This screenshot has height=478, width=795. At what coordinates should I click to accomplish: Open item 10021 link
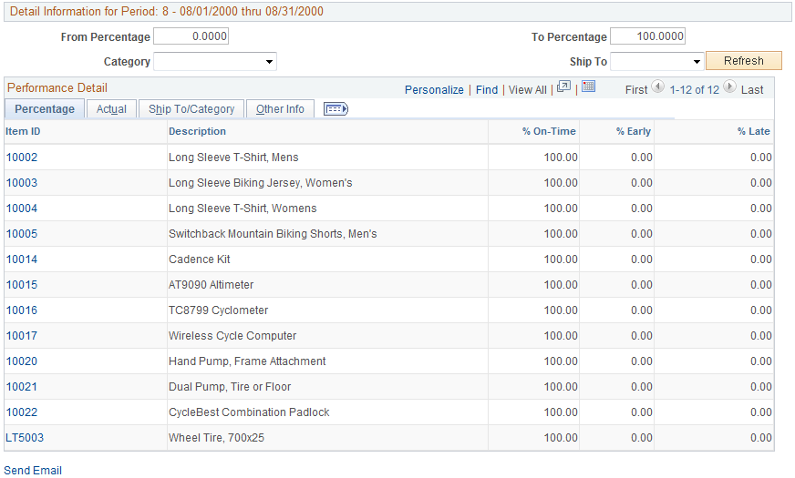(22, 387)
